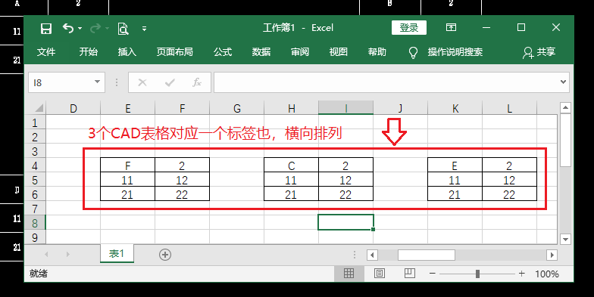Save the workbook with the disk icon
The height and width of the screenshot is (297, 594).
point(45,29)
